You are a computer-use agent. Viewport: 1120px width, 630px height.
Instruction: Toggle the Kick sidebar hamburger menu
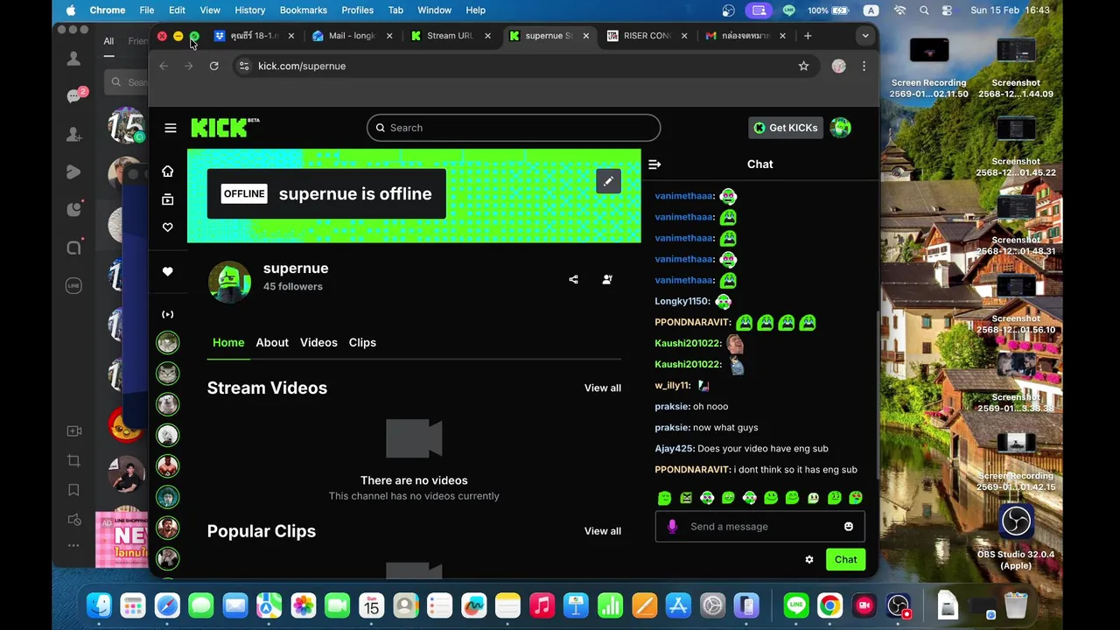tap(171, 128)
